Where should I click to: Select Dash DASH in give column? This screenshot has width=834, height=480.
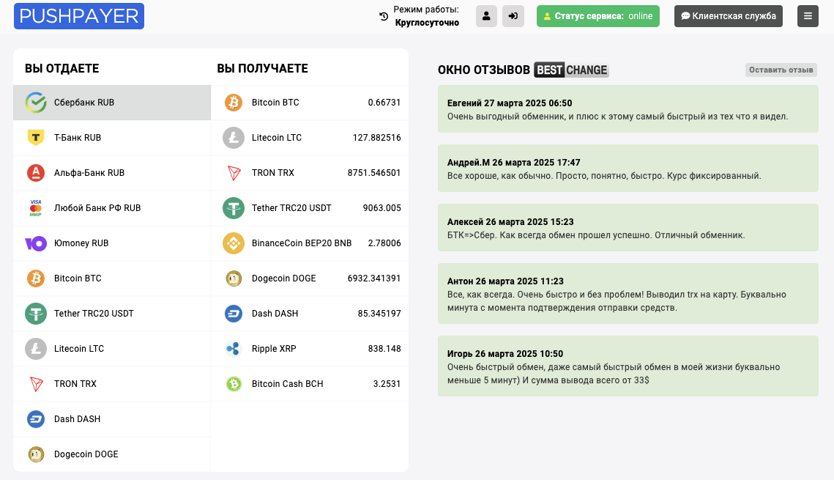point(112,418)
